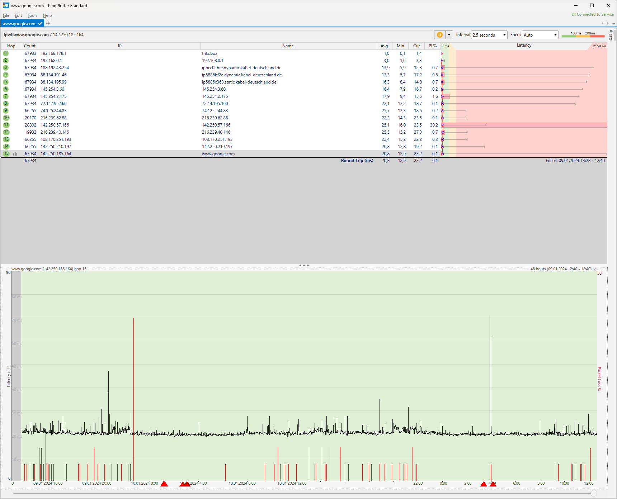The height and width of the screenshot is (499, 617).
Task: Click the IP column header
Action: [x=120, y=46]
